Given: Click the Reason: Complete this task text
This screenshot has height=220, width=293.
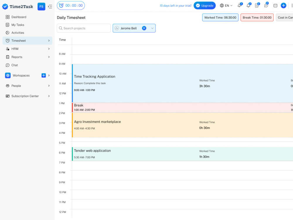Looking at the screenshot, I should point(90,83).
